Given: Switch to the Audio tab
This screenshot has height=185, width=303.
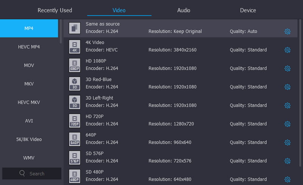Looking at the screenshot, I should click(x=184, y=10).
